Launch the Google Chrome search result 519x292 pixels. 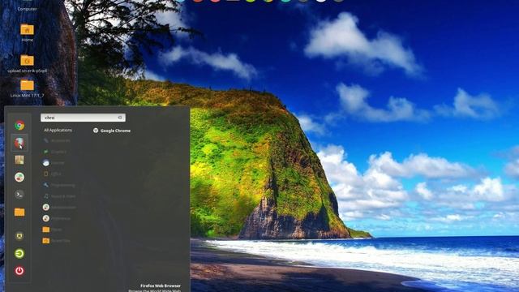pos(112,131)
